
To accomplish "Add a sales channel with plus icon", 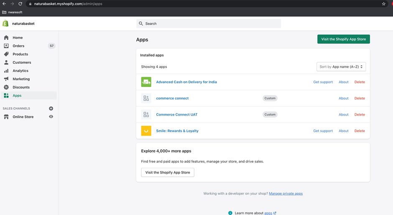I will coord(51,108).
